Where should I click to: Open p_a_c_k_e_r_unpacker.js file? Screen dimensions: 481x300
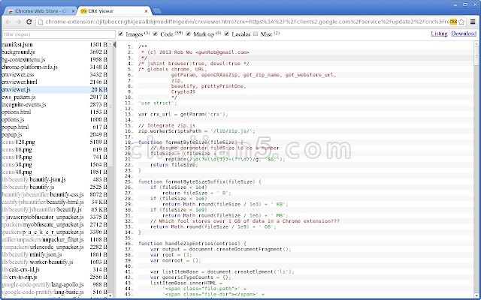pyautogui.click(x=54, y=232)
